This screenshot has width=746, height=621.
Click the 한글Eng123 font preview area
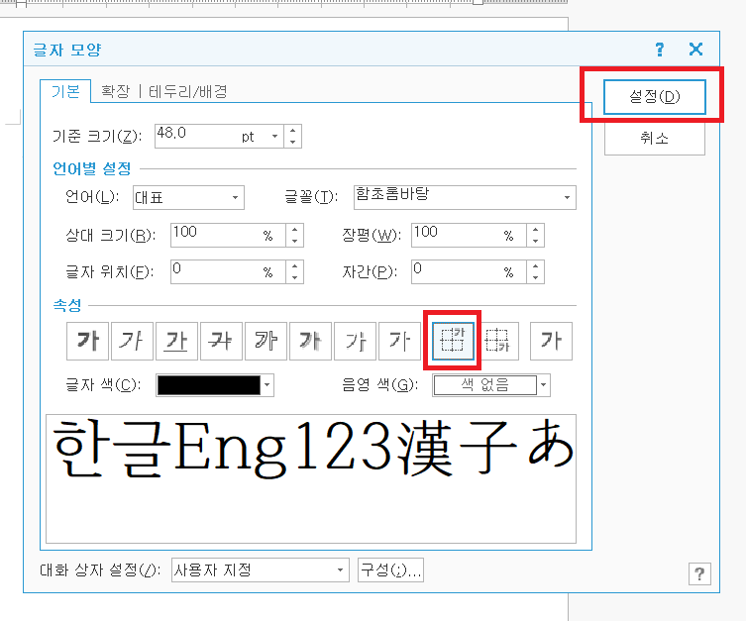311,478
